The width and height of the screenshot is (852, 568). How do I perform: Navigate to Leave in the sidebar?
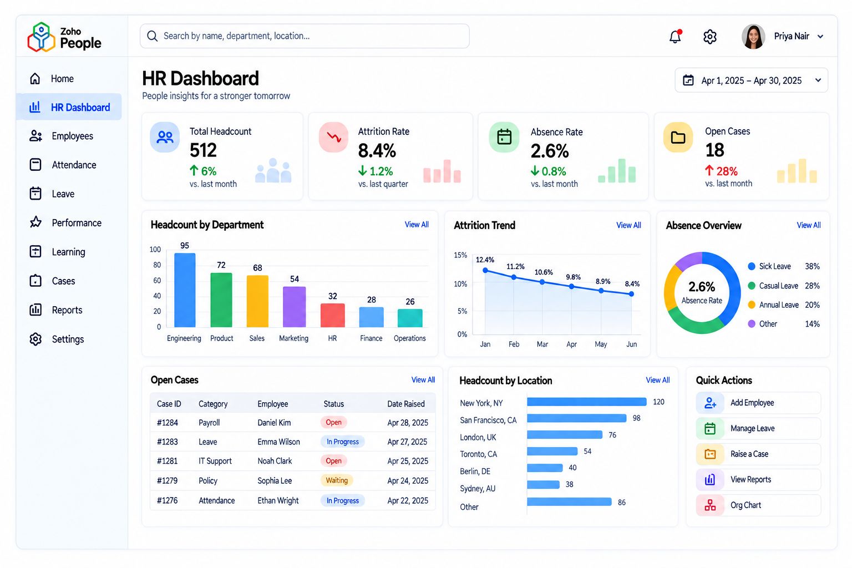coord(69,194)
